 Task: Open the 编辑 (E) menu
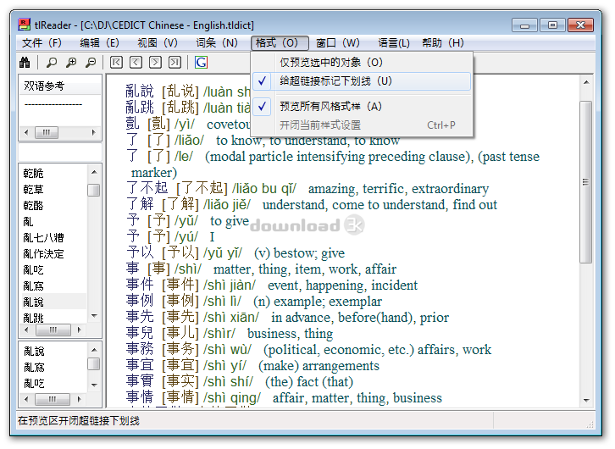click(x=100, y=42)
